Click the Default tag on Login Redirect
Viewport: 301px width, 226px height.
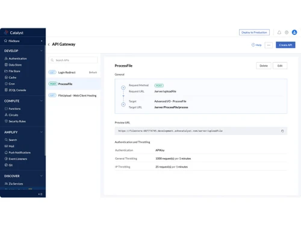pos(93,72)
